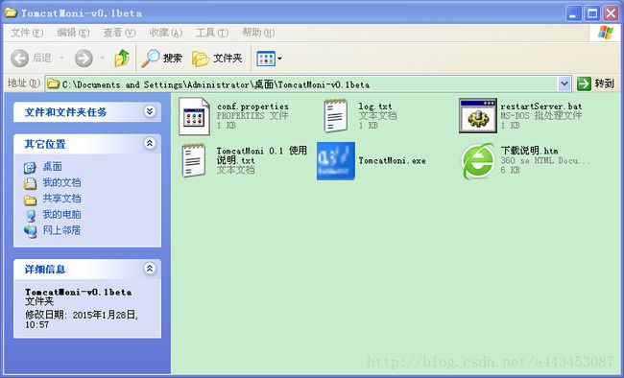Open the Edit (编辑) menu
Screen dimensions: 624x378
pos(73,33)
